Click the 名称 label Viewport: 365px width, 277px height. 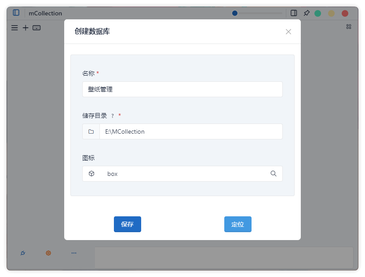click(88, 73)
